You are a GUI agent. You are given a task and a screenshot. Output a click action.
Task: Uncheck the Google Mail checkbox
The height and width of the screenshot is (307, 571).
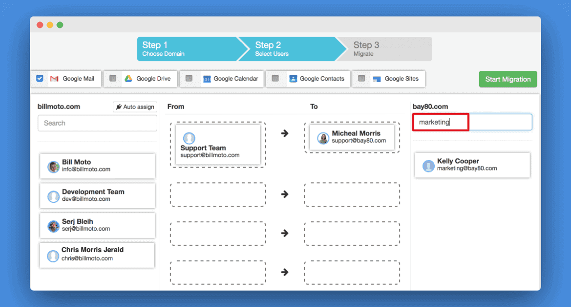[39, 78]
